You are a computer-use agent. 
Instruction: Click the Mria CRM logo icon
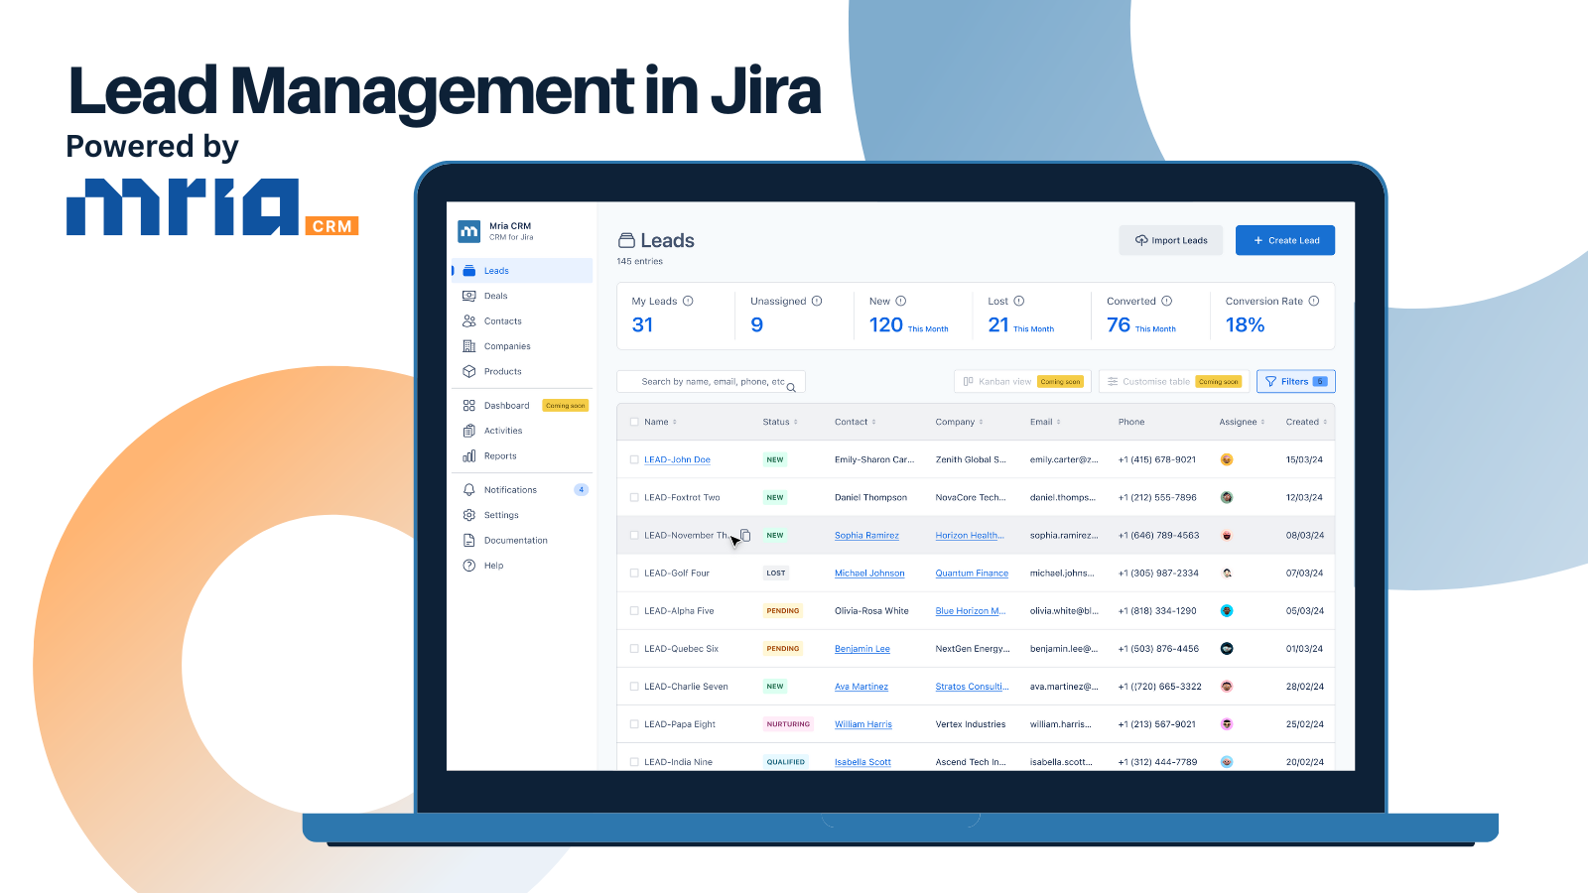pyautogui.click(x=469, y=231)
